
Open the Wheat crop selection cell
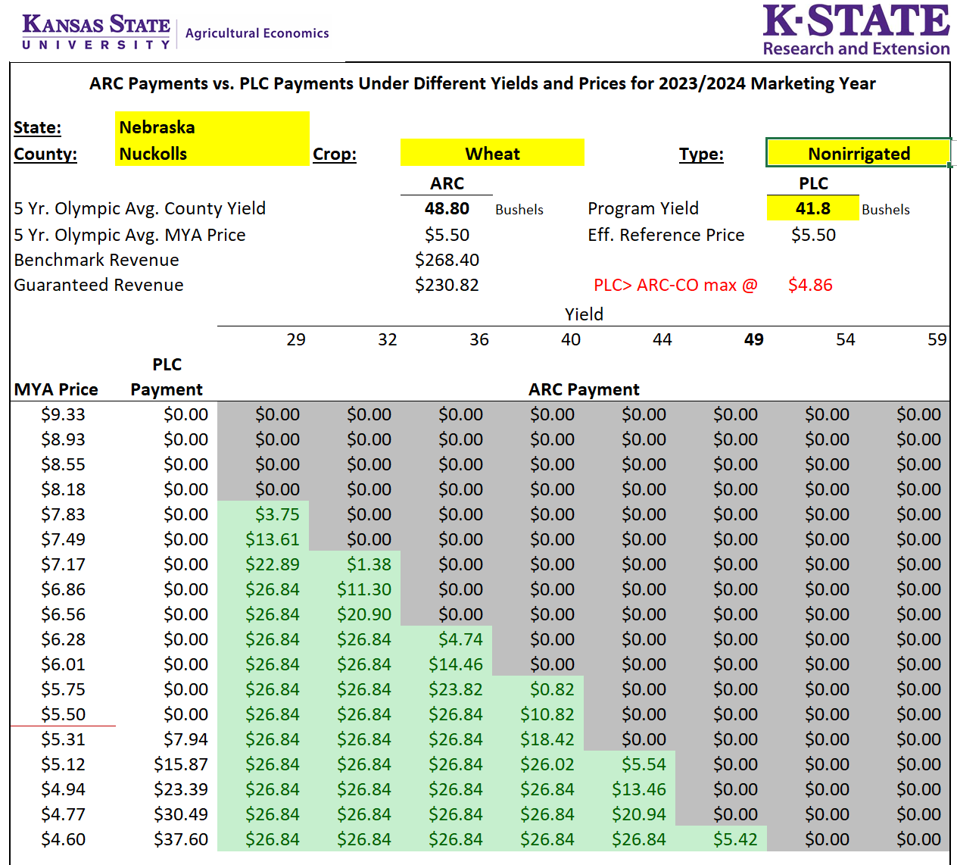[x=492, y=154]
